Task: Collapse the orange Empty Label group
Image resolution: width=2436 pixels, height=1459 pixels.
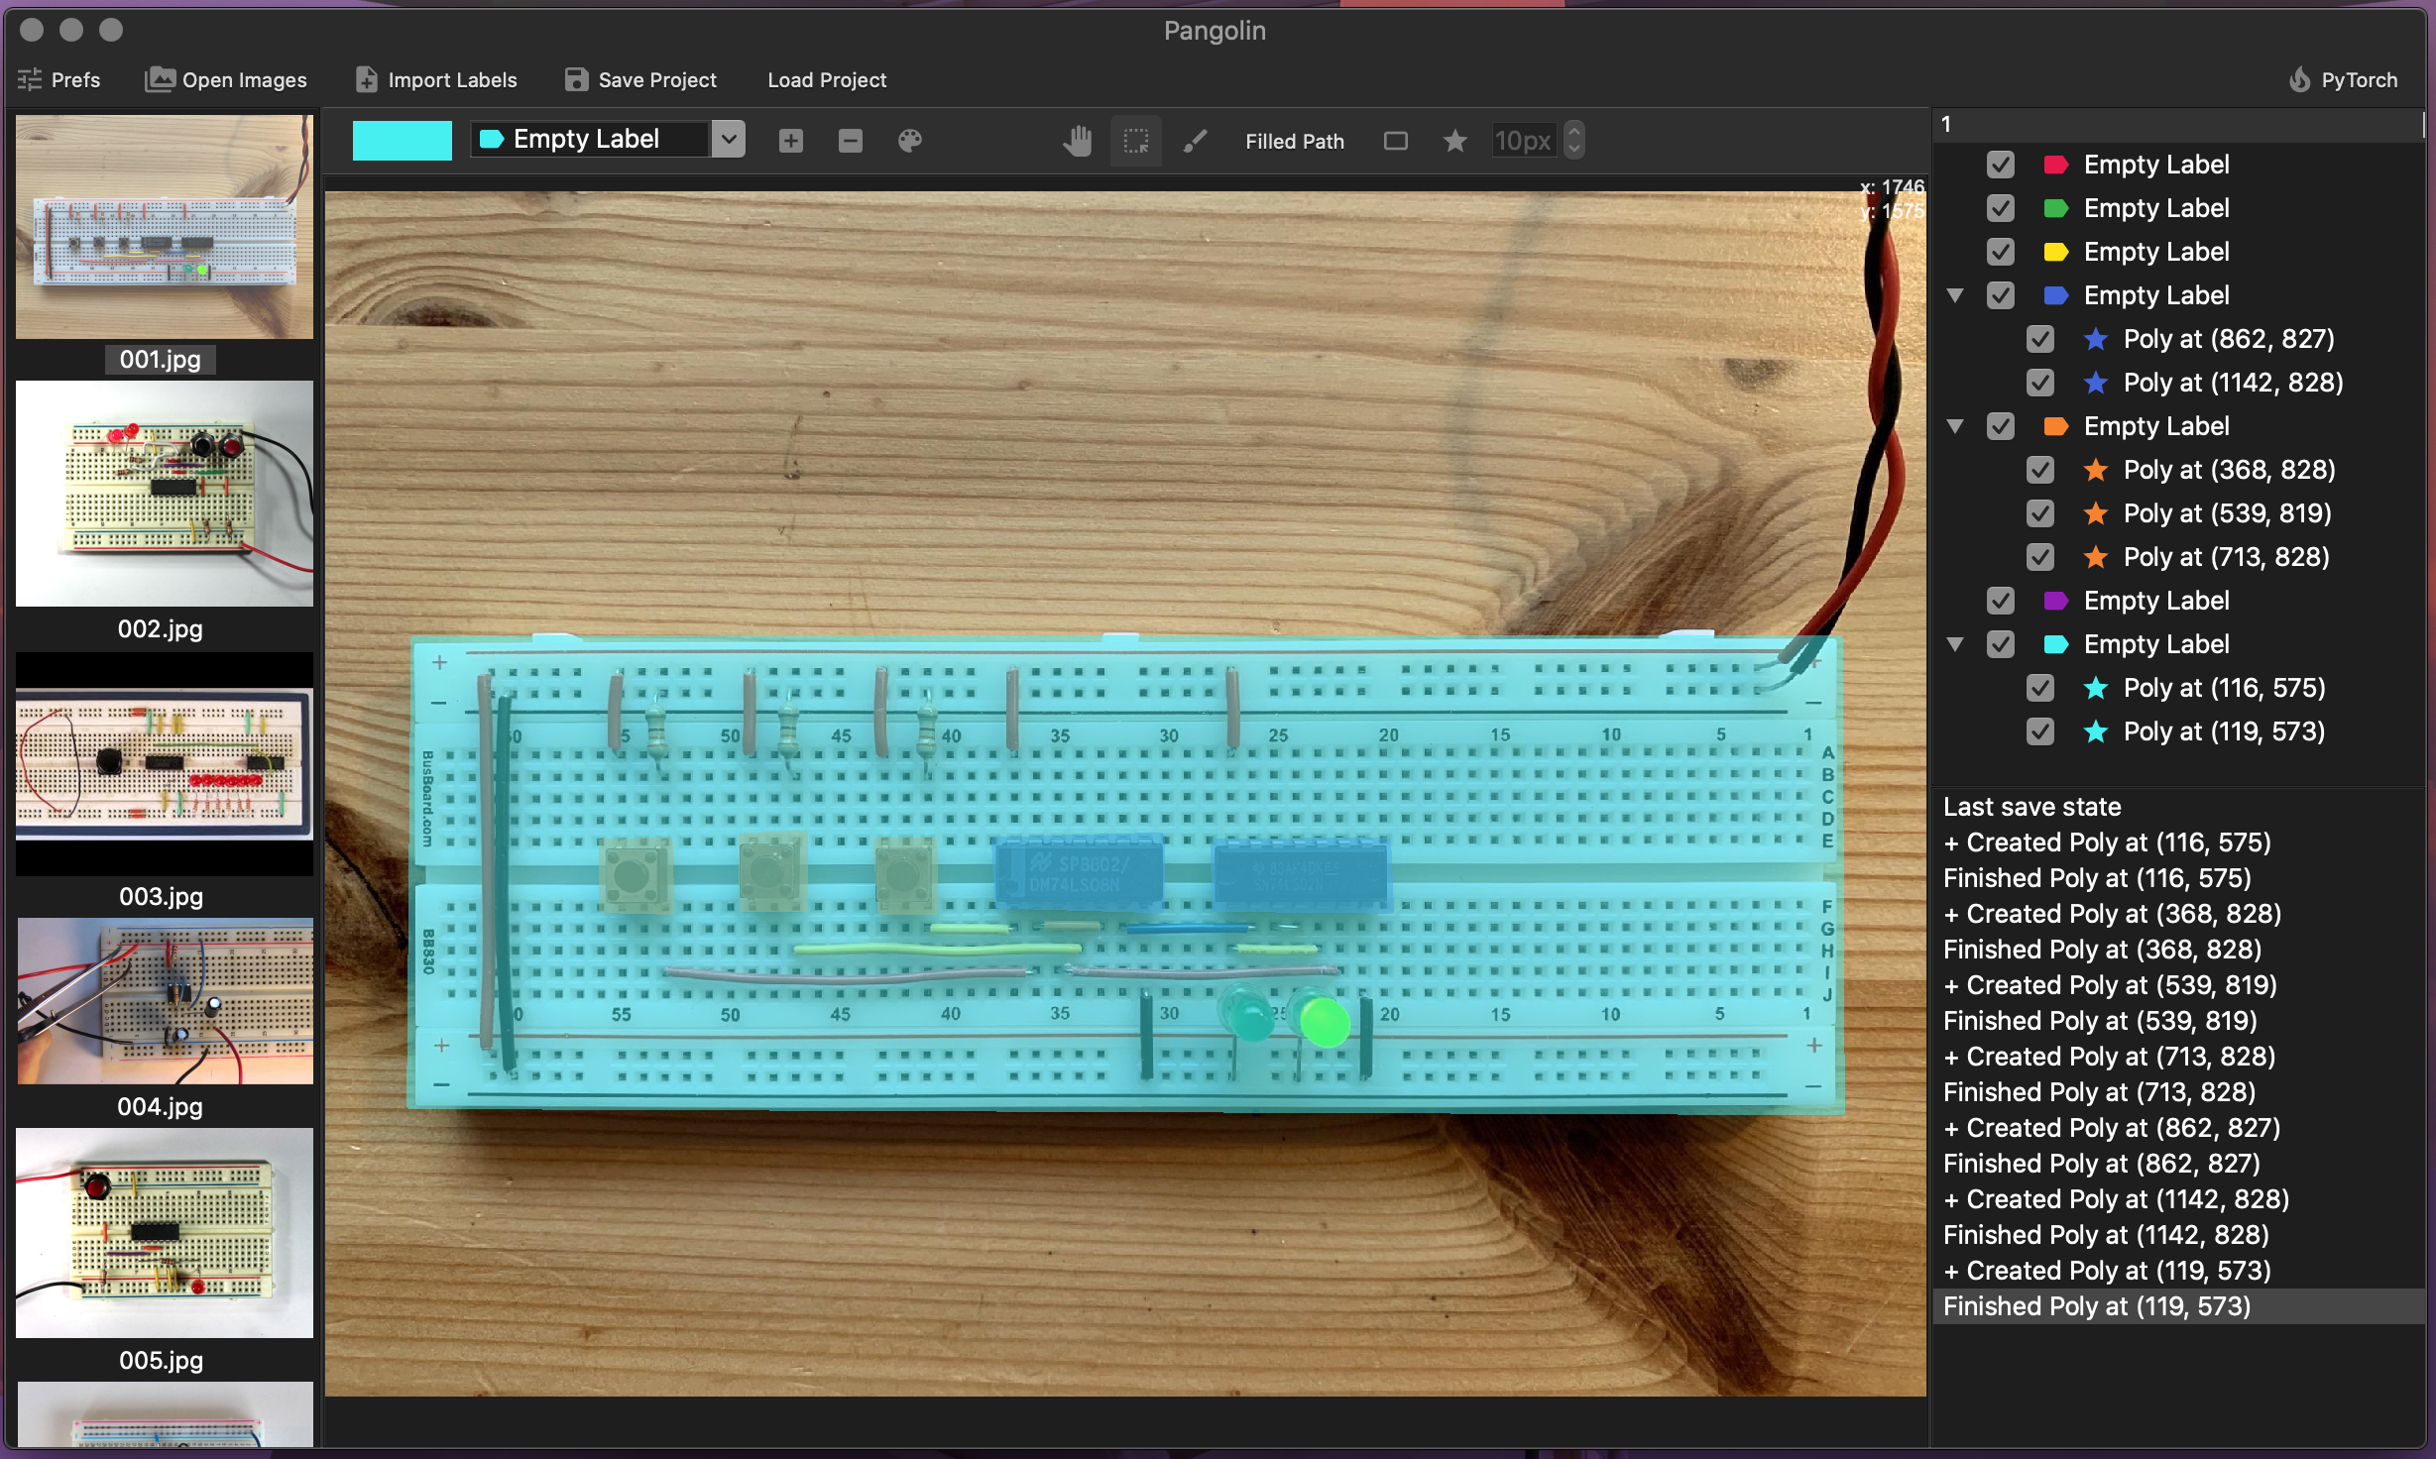Action: [1955, 426]
